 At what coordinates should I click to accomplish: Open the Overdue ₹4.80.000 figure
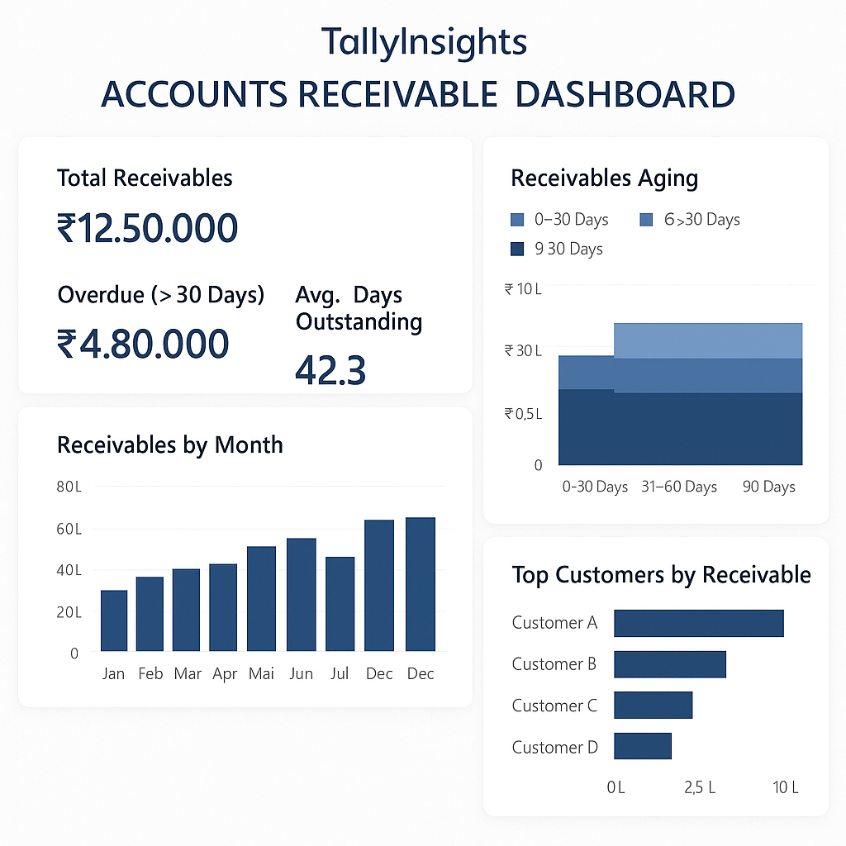coord(143,345)
